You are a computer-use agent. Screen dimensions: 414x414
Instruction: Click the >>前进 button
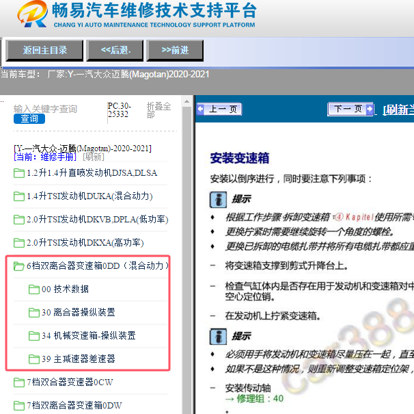coord(175,50)
